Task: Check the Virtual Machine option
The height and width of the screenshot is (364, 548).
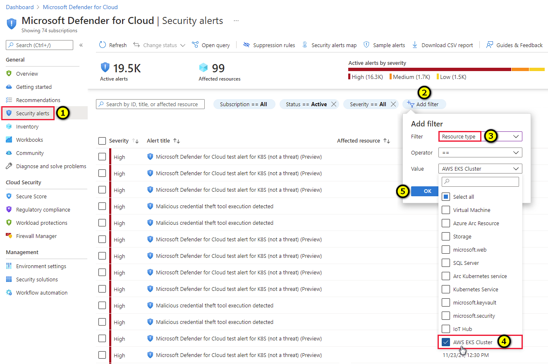Action: 446,210
